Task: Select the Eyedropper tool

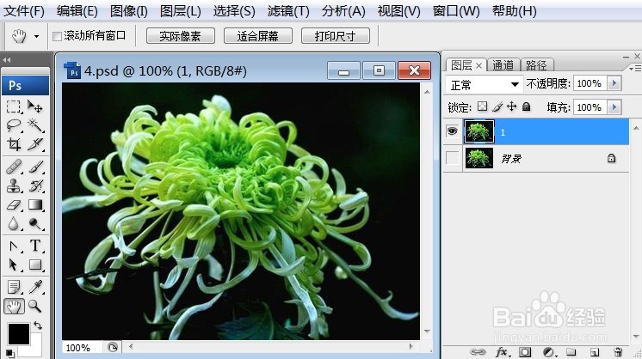Action: point(35,287)
